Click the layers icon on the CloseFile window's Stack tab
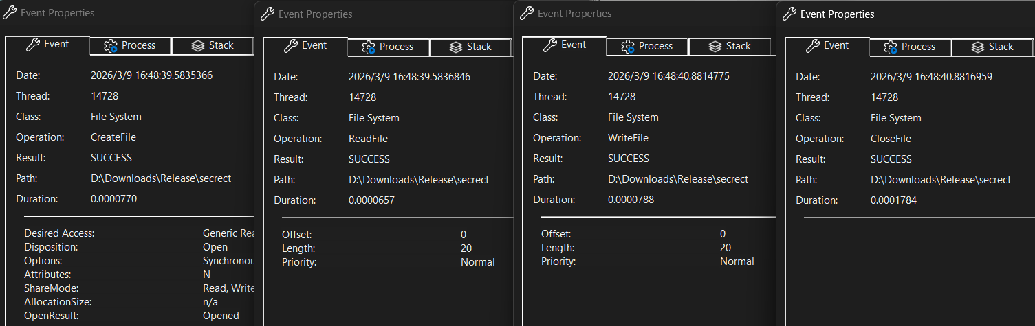The height and width of the screenshot is (326, 1035). click(x=977, y=47)
